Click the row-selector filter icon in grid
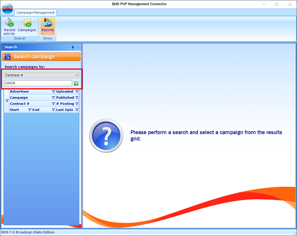 (7, 101)
